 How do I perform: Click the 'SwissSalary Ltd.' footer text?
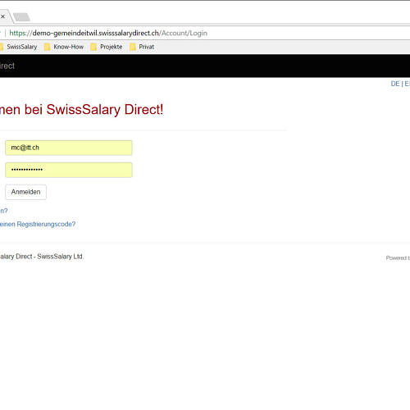(60, 257)
